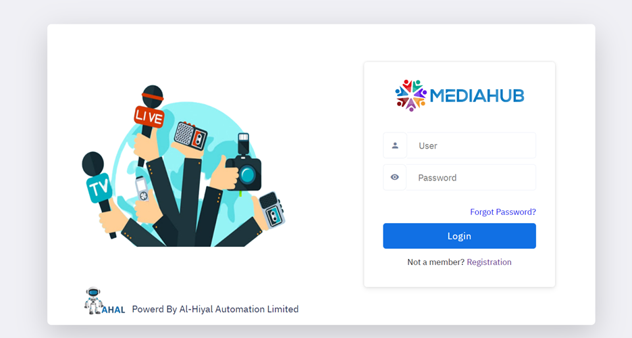
Task: Open the Registration link
Action: point(489,262)
